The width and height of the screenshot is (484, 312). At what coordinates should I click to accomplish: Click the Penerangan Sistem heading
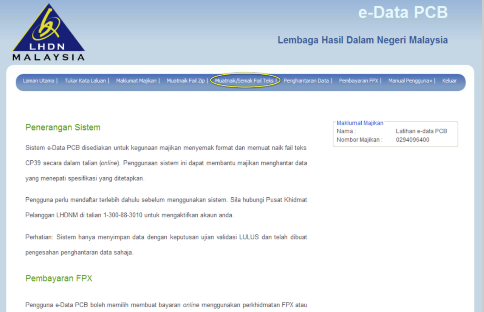tap(63, 127)
